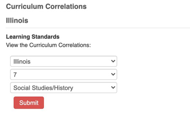This screenshot has width=190, height=119.
Task: Click the Curriculum Correlations page heading
Action: 46,6
